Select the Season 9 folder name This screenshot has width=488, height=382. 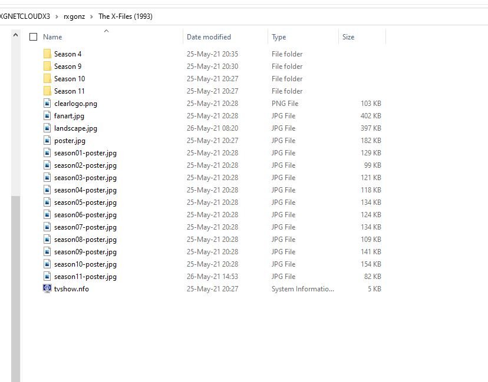coord(68,67)
